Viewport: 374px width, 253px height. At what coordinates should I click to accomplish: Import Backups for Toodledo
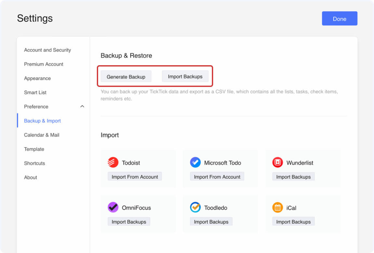tap(211, 221)
